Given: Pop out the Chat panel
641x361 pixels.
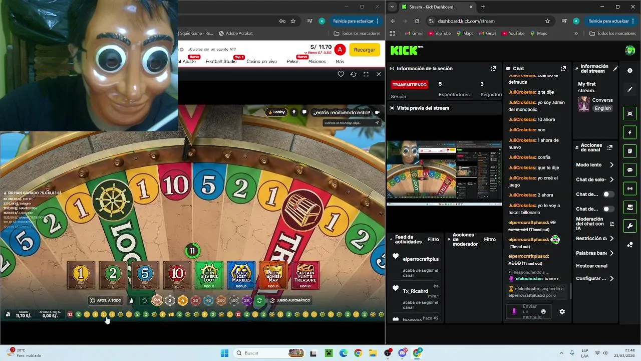Looking at the screenshot, I should point(563,68).
